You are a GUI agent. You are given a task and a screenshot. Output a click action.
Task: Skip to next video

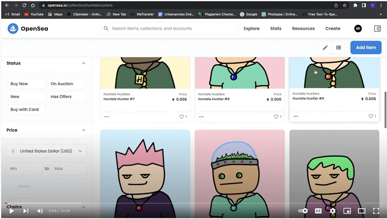tap(26, 211)
